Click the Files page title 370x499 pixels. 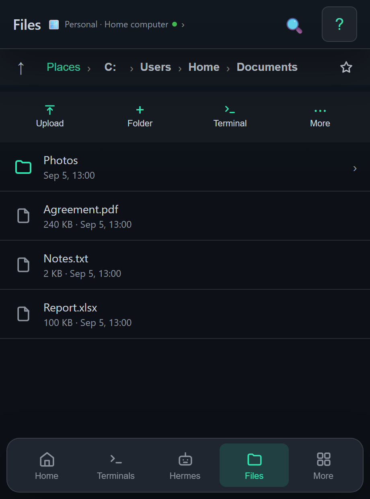click(27, 25)
